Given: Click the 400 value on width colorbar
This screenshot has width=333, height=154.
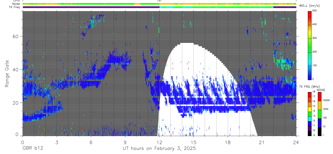Looking at the screenshot, I should point(315,24).
